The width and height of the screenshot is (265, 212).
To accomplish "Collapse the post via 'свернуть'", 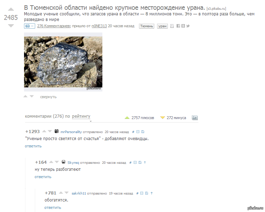I will [x=48, y=97].
